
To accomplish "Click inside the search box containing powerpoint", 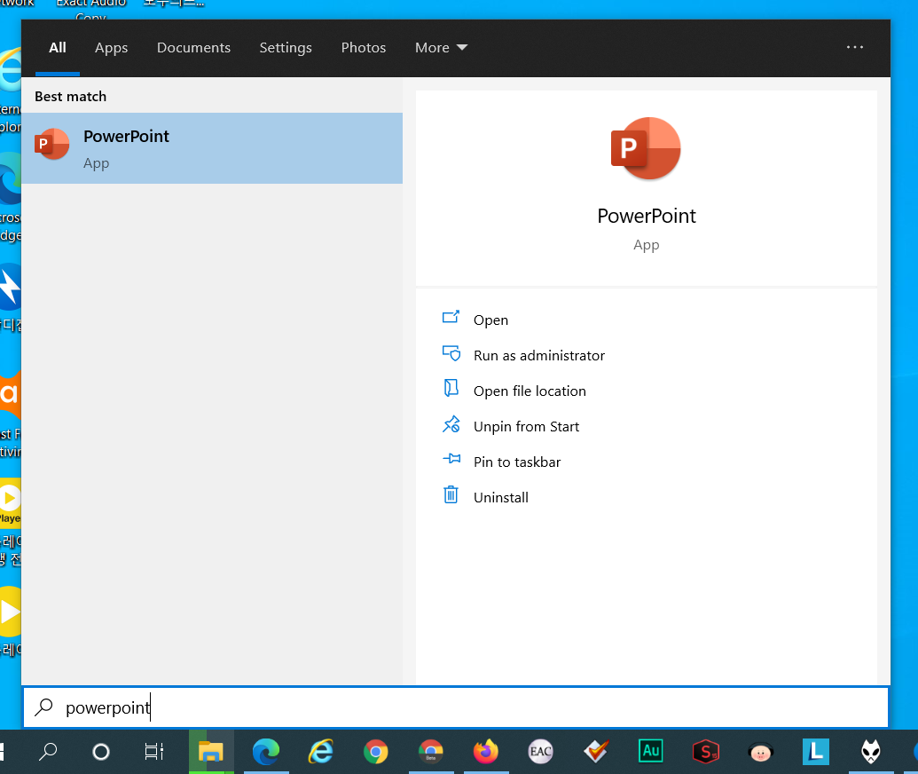I will tap(456, 707).
